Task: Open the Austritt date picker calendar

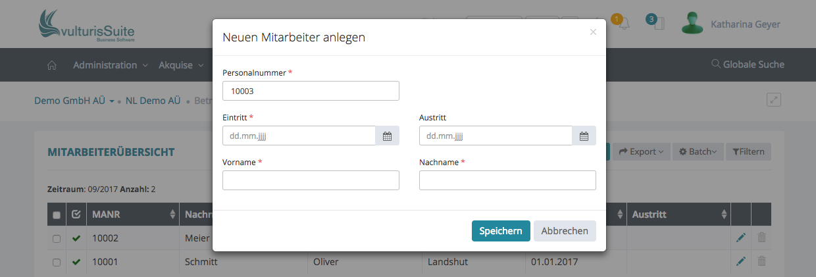Action: coord(584,136)
